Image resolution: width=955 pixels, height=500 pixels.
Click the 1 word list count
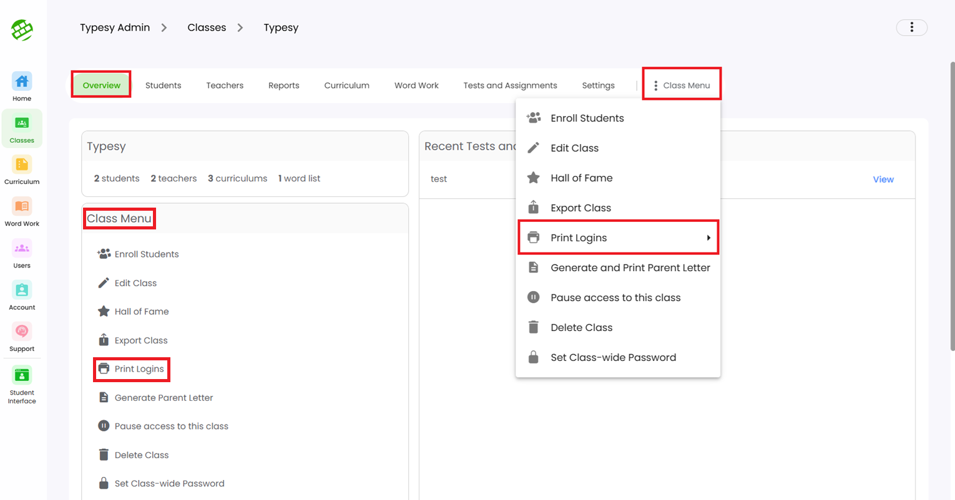point(299,178)
